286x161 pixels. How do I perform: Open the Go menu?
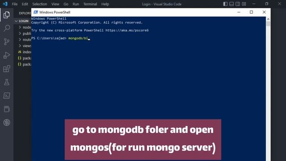[x=66, y=4]
